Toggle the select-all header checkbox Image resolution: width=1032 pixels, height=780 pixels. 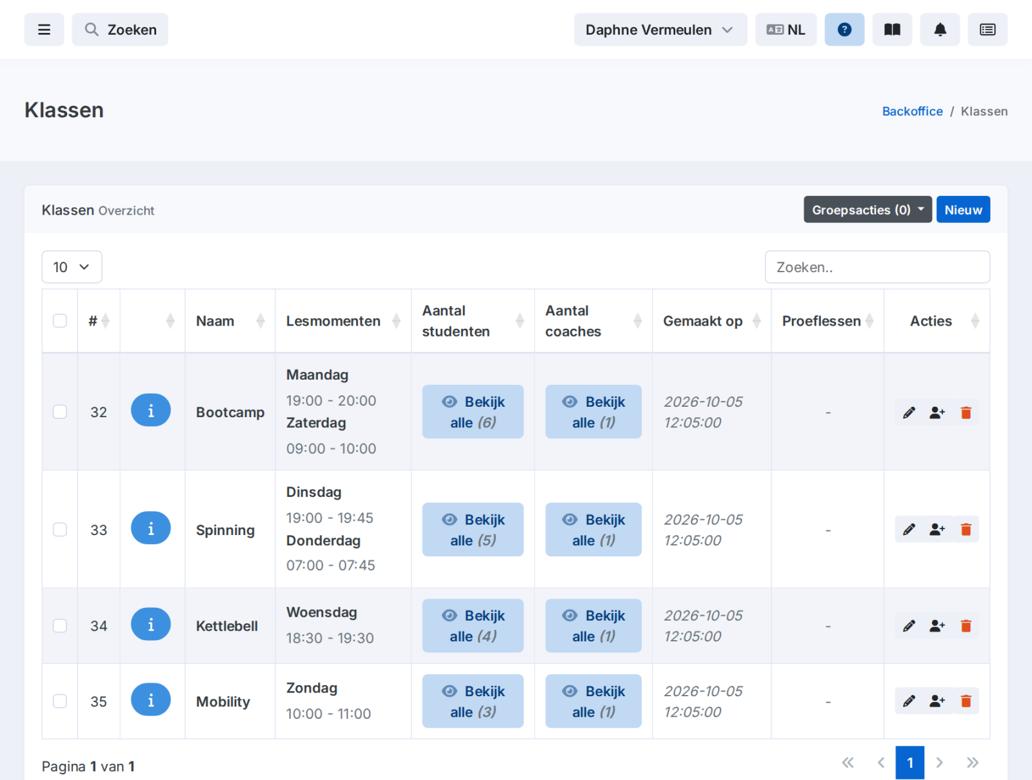pos(60,321)
